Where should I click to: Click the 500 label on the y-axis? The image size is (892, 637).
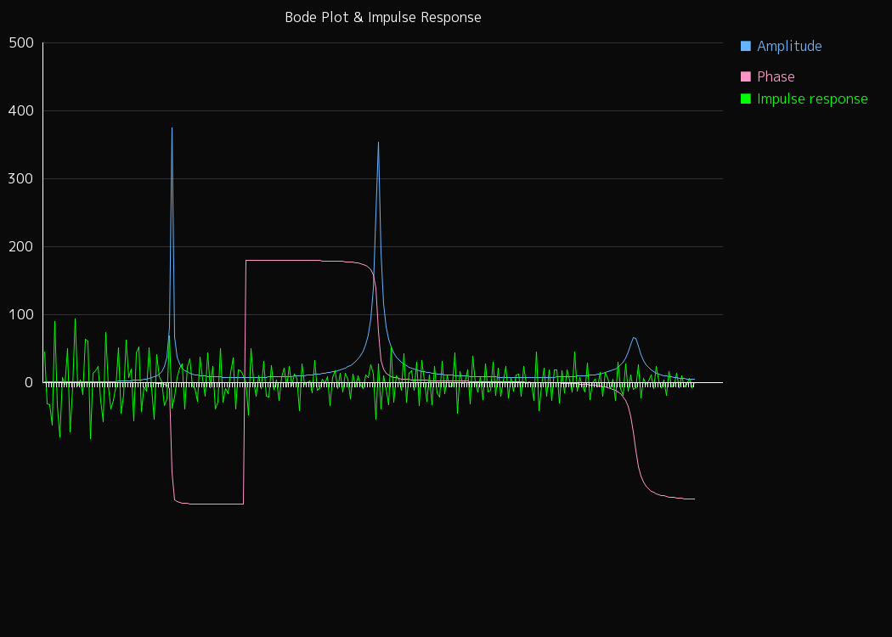click(x=20, y=43)
